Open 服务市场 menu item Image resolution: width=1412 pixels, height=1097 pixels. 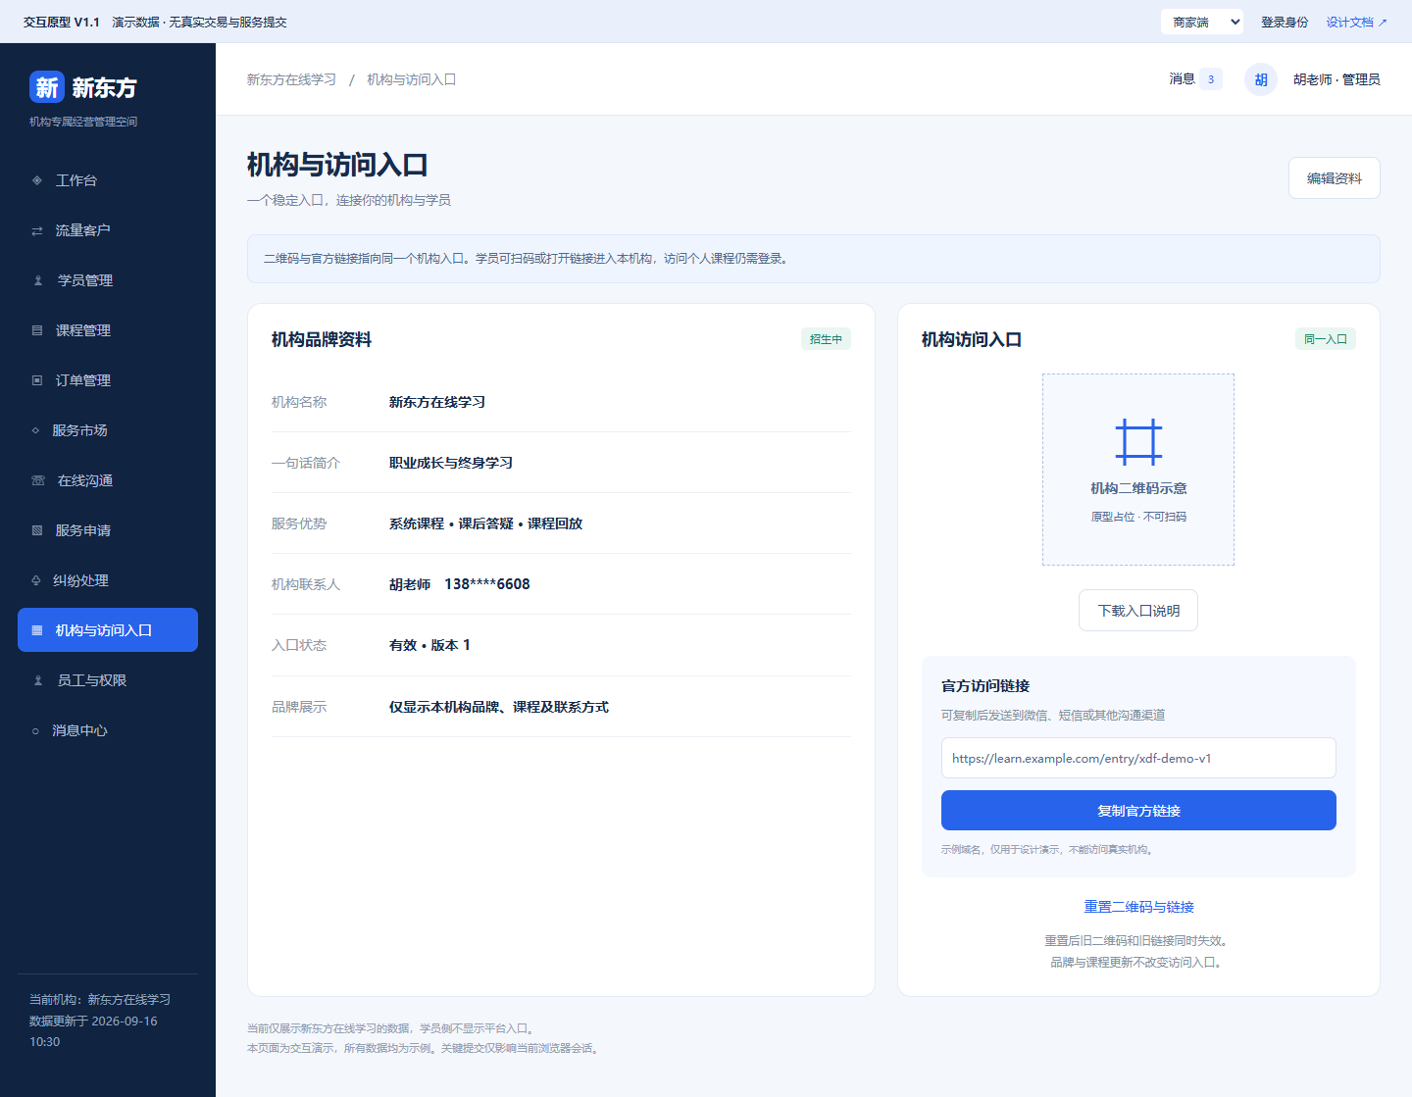coord(108,430)
